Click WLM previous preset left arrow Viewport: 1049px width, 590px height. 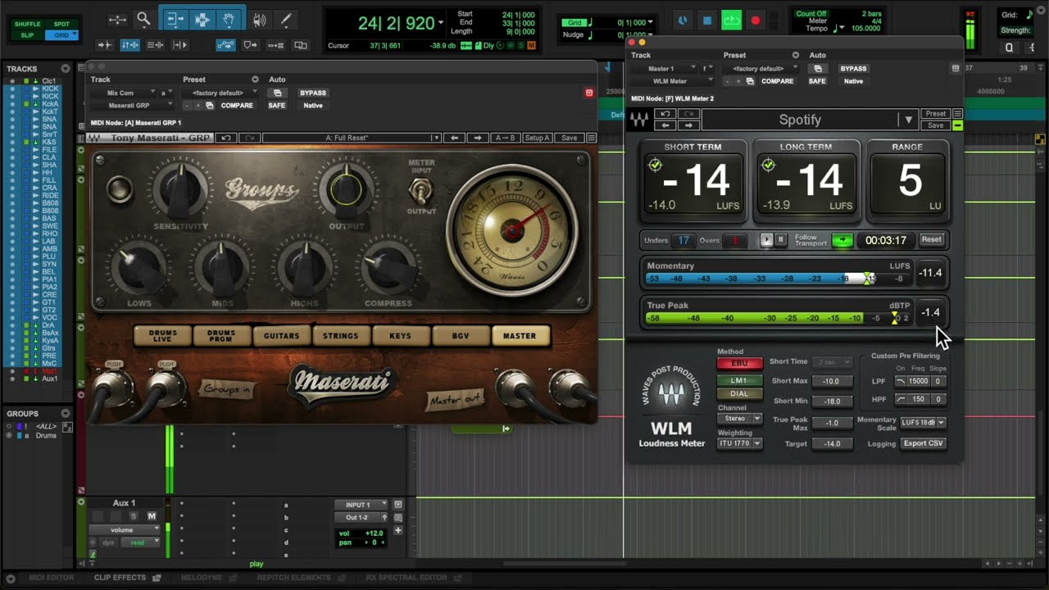coord(665,125)
